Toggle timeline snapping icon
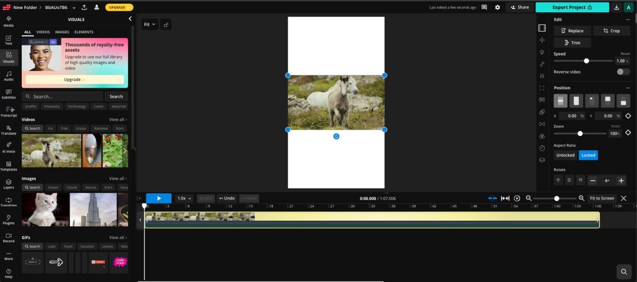Viewport: 637px width, 282px height. coord(492,198)
